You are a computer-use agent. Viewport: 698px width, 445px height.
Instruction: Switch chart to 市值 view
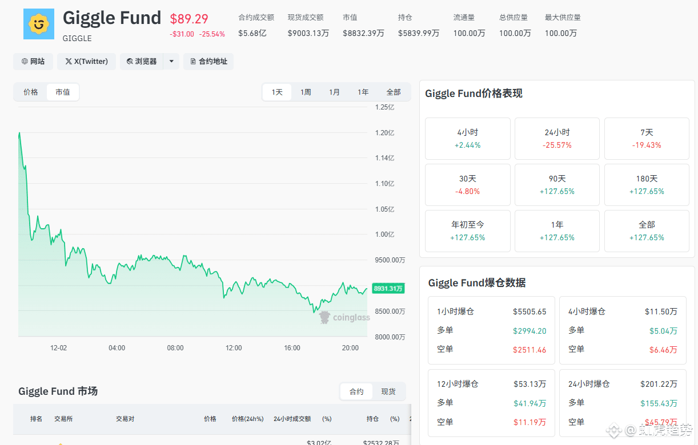(x=63, y=92)
